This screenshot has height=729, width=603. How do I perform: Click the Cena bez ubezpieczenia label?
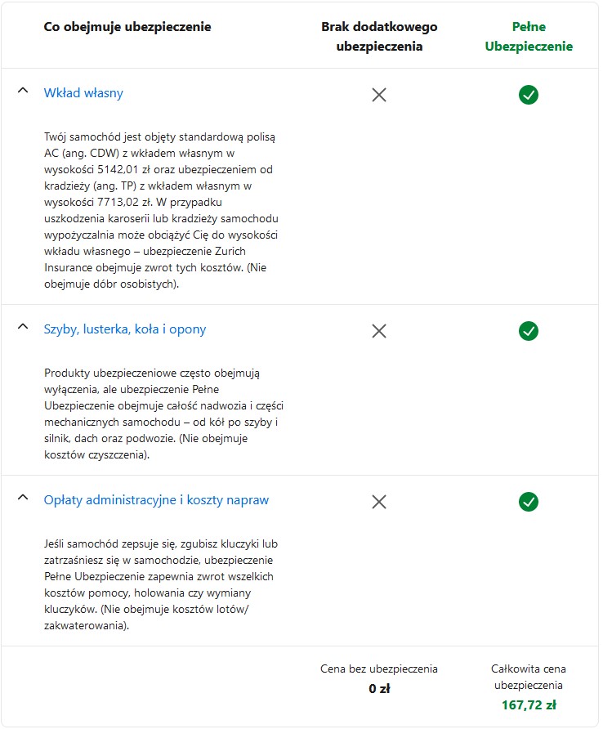click(x=379, y=669)
